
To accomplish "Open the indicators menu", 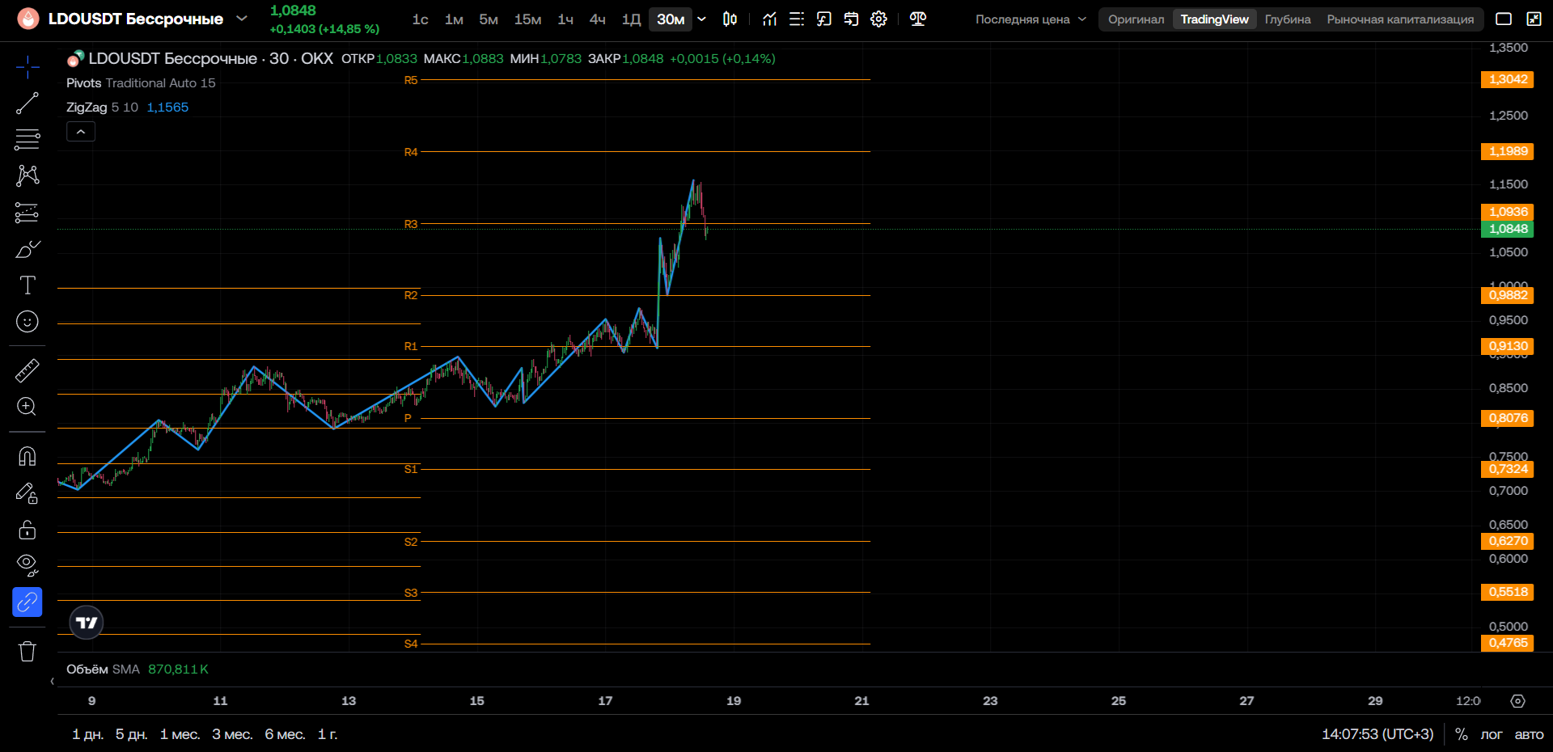I will 769,19.
